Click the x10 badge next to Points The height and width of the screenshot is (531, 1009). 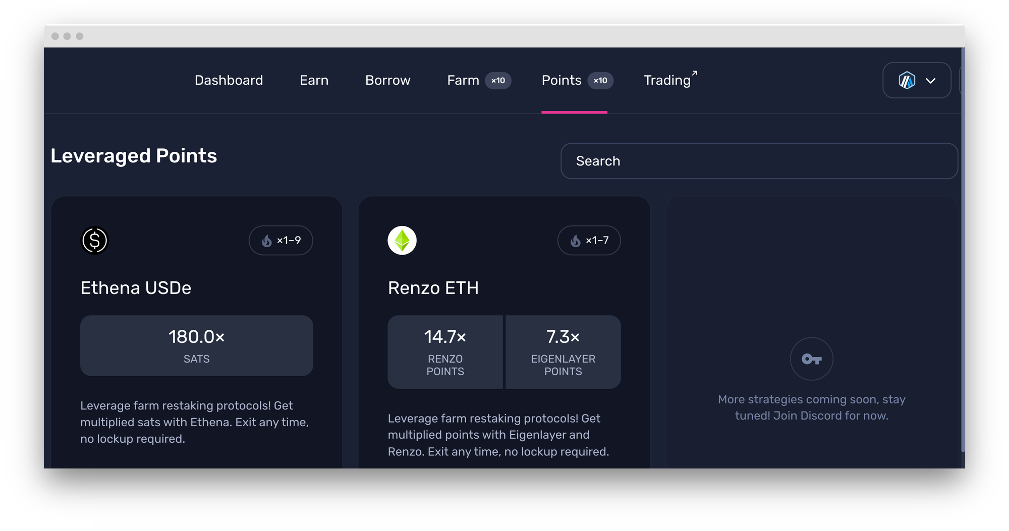pyautogui.click(x=600, y=81)
